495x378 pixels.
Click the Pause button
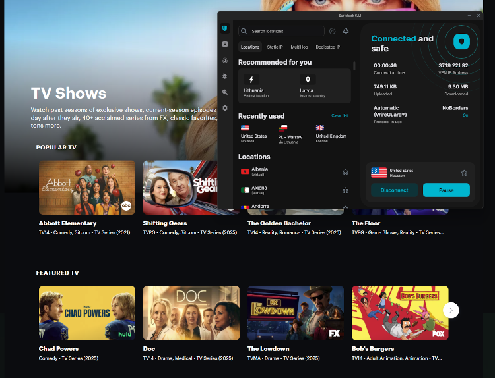(446, 190)
